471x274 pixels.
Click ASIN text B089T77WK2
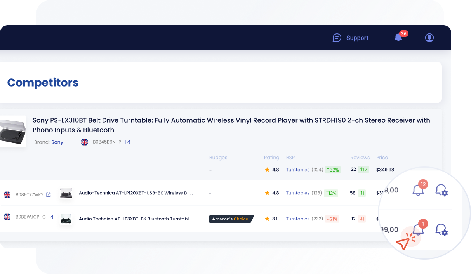click(30, 195)
